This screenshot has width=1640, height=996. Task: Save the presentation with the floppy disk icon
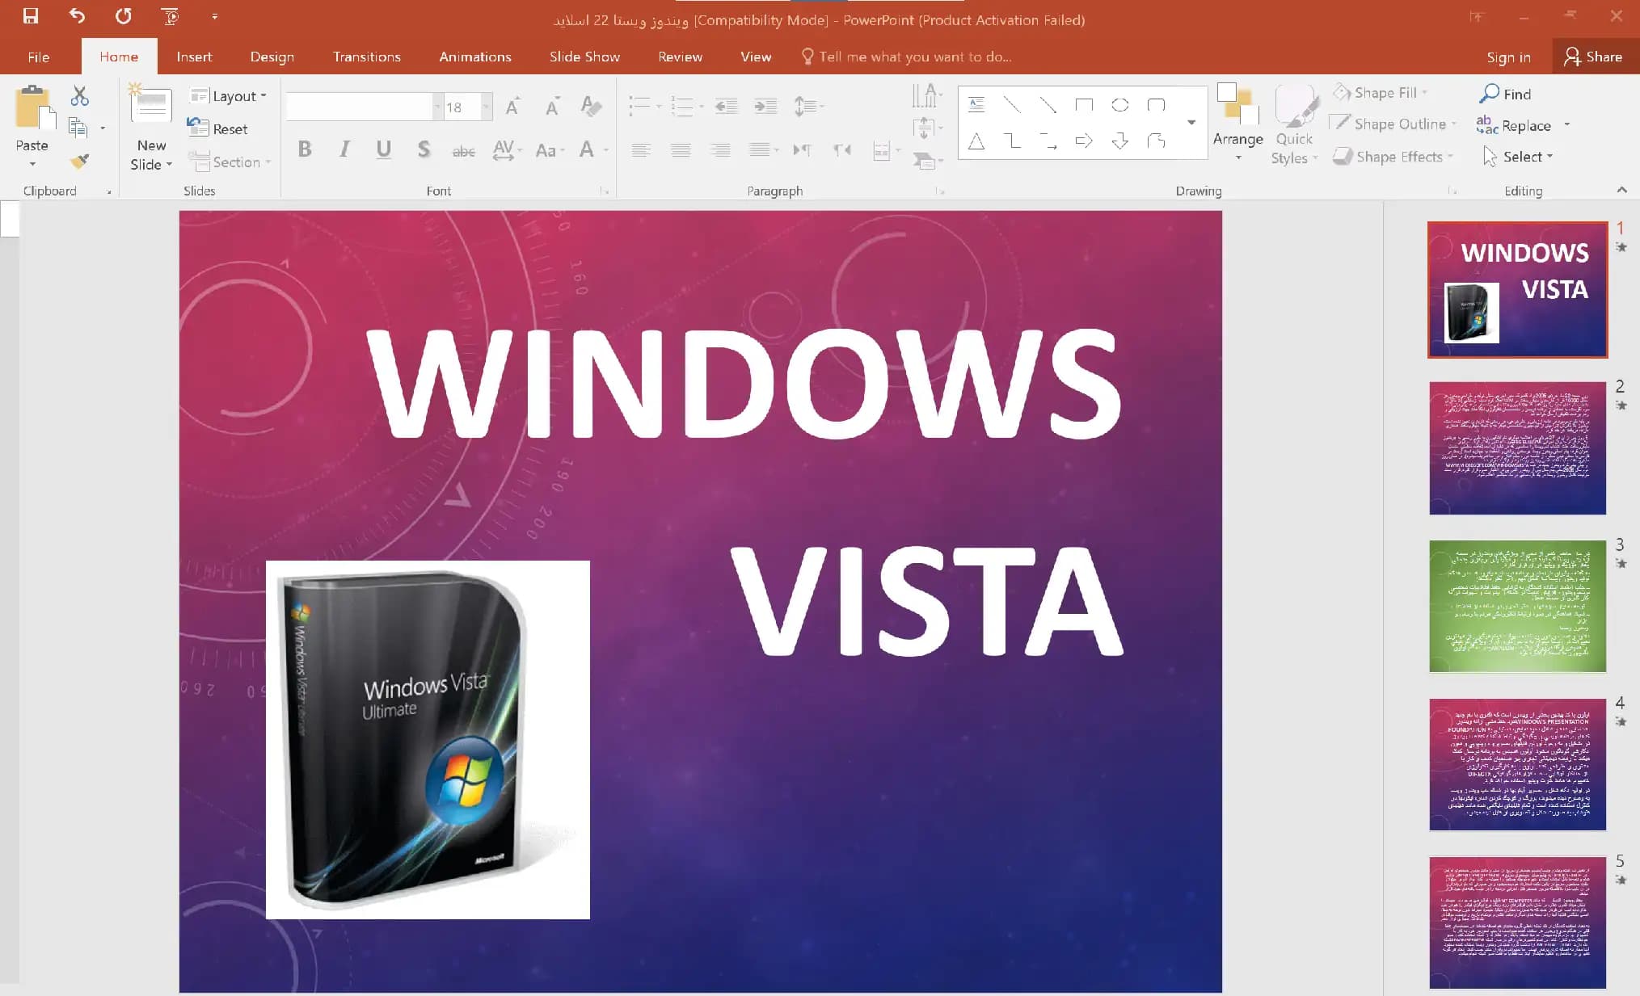[x=31, y=16]
